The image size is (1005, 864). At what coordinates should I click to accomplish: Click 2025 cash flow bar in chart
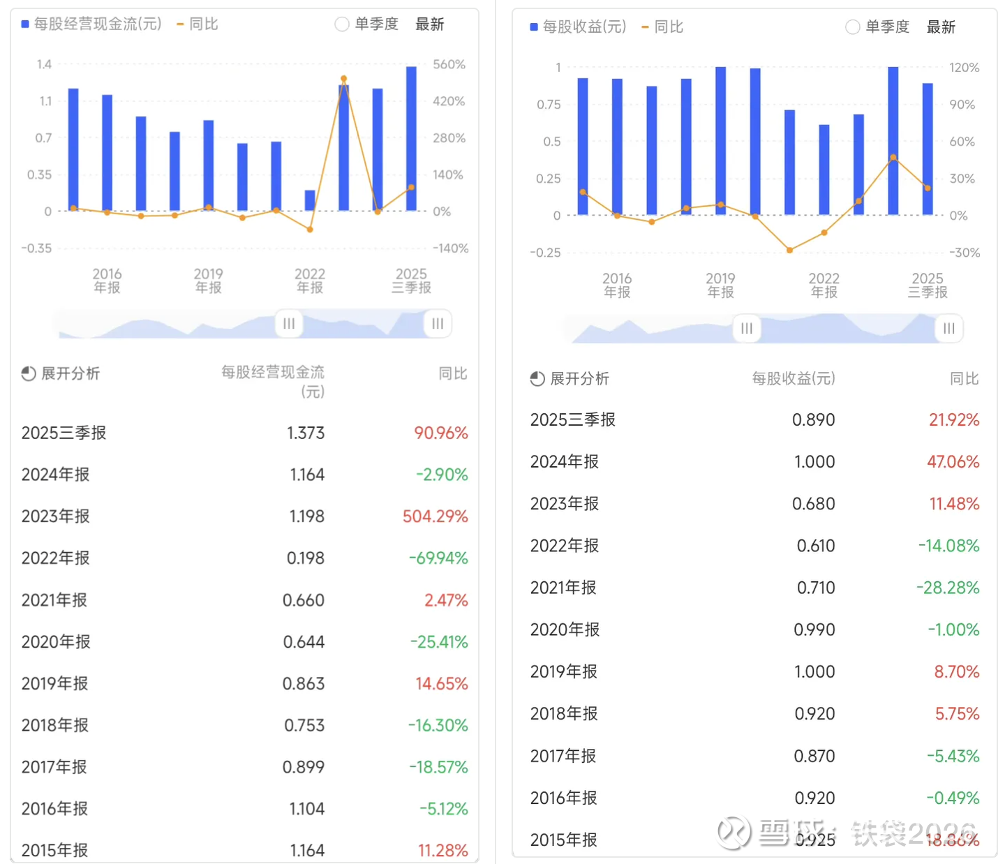pyautogui.click(x=412, y=138)
